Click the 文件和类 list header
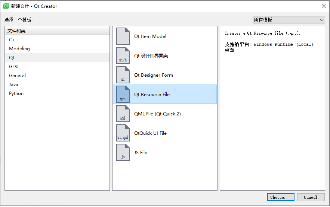 tap(57, 31)
